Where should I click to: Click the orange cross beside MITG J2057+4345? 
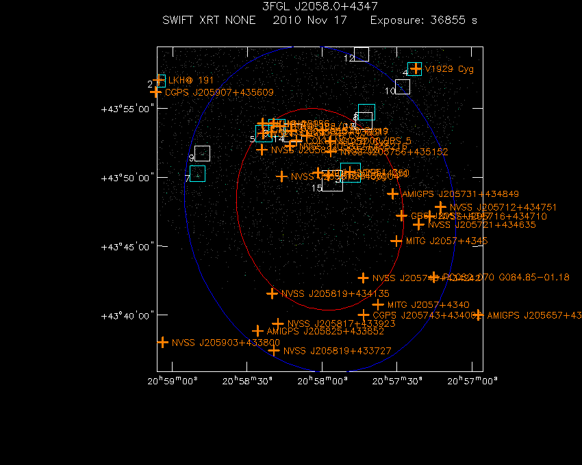(396, 241)
